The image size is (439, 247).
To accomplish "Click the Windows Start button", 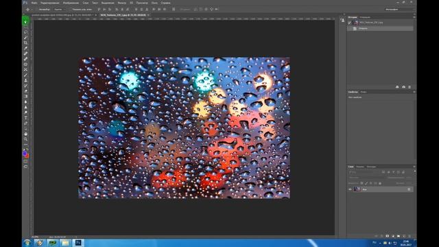I will (x=27, y=242).
